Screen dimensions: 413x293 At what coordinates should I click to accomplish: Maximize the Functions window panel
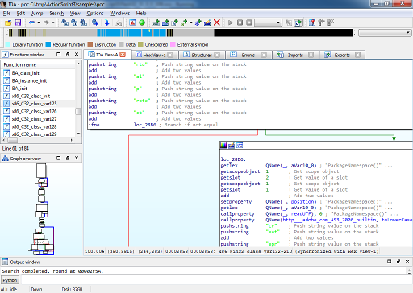click(x=59, y=54)
